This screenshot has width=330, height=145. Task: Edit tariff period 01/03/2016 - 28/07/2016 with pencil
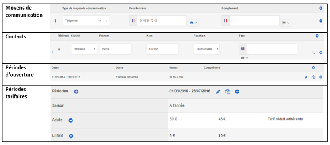218,92
